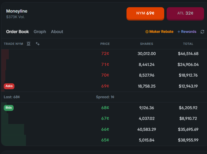207x154 pixels.
Task: Click total $24,906.04
Action: point(188,65)
